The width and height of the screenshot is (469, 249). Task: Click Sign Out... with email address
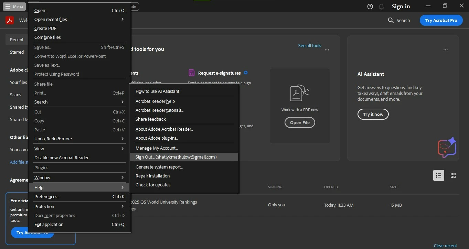coord(184,157)
